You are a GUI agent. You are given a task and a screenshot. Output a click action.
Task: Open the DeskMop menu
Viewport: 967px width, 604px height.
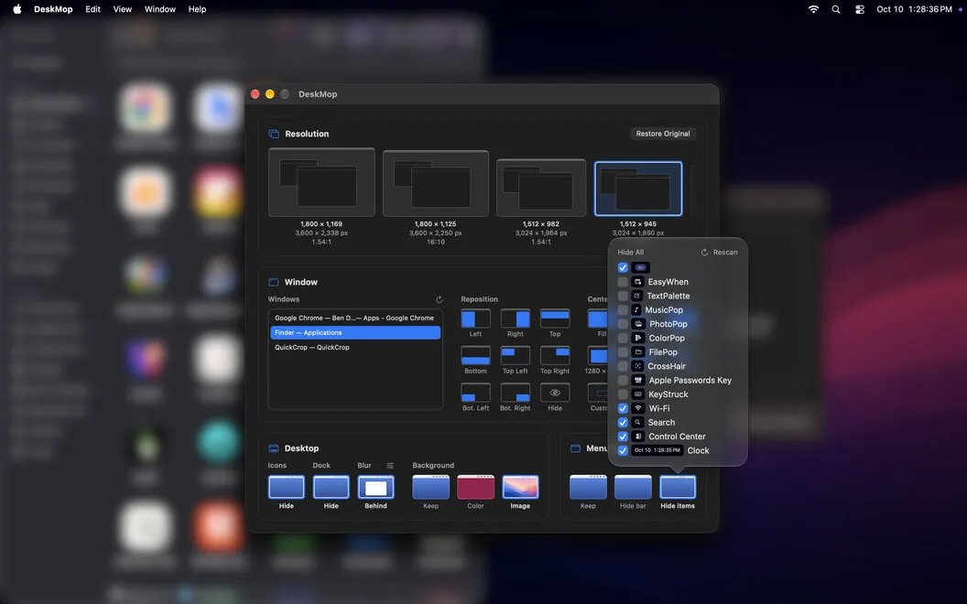[53, 9]
